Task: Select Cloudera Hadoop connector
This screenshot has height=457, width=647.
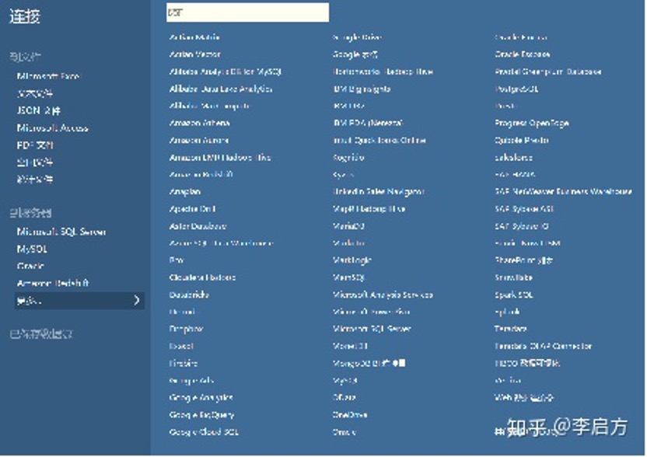Action: click(x=202, y=277)
